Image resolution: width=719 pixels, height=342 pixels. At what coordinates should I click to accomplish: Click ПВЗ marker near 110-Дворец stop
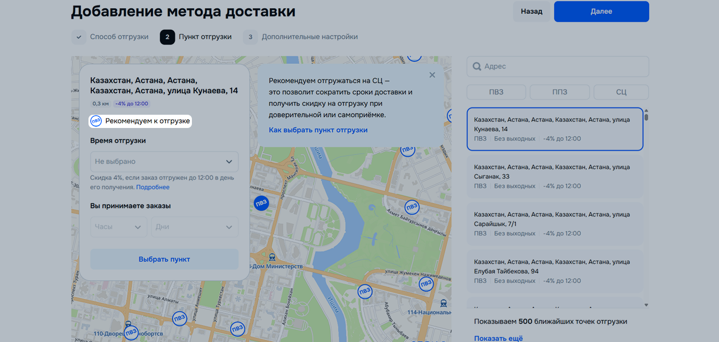point(131,333)
